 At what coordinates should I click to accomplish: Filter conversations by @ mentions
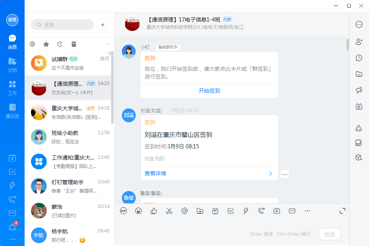pos(32,44)
